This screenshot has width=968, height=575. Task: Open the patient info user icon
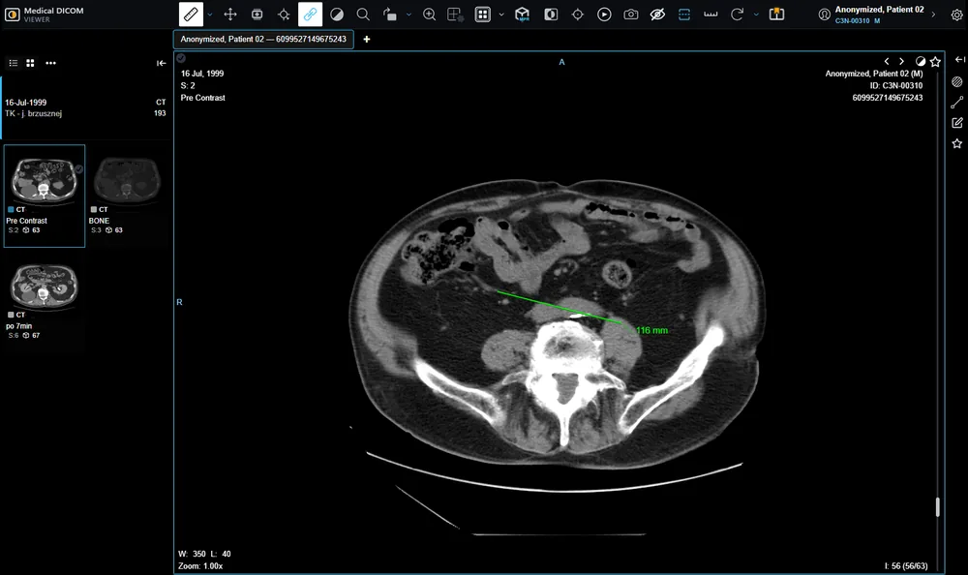click(x=824, y=15)
